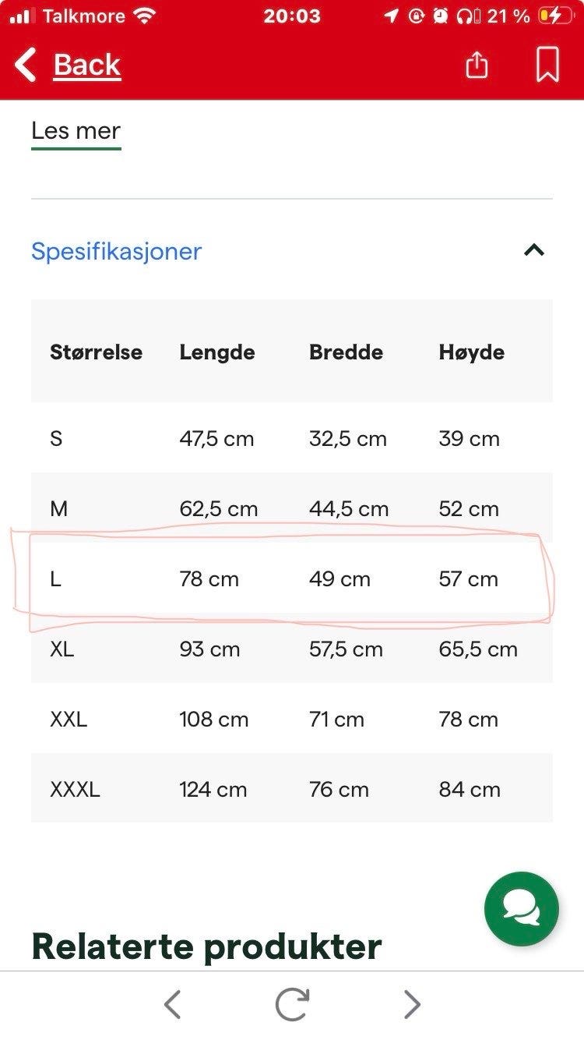Bookmark this page with bookmark icon

(x=547, y=65)
